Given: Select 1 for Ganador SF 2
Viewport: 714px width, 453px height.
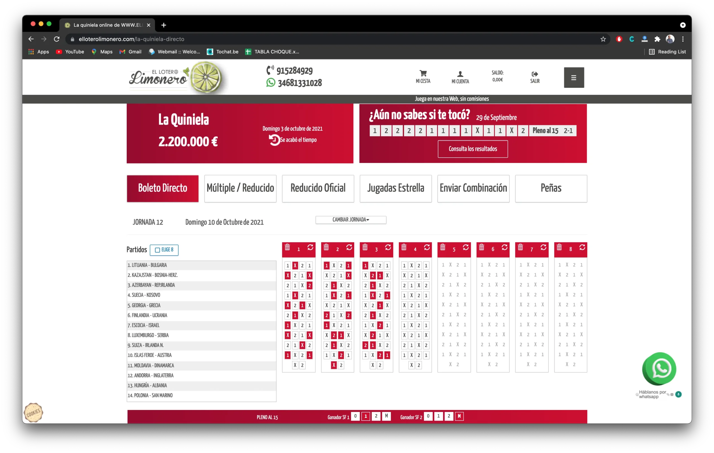Looking at the screenshot, I should (x=438, y=416).
